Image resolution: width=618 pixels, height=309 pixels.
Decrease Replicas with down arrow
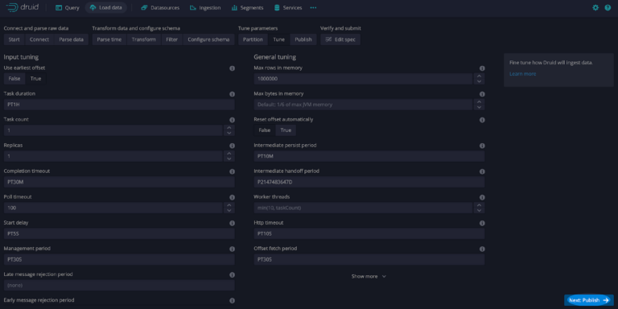(229, 159)
